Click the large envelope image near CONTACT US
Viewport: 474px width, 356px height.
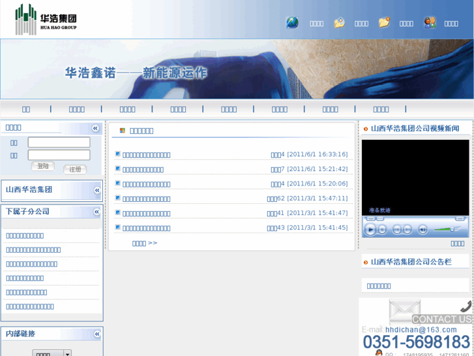(x=404, y=312)
